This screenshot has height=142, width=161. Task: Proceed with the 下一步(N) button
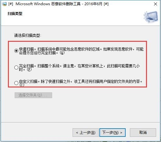click(113, 133)
